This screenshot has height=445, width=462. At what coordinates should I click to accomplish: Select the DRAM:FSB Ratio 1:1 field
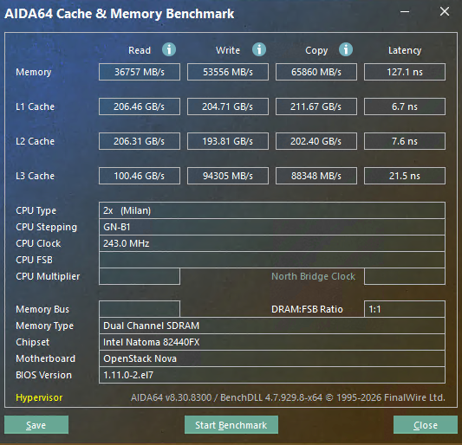(405, 309)
